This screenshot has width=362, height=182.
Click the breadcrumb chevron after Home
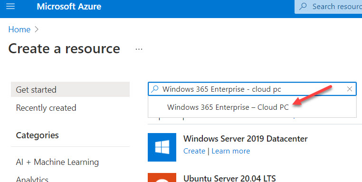37,29
